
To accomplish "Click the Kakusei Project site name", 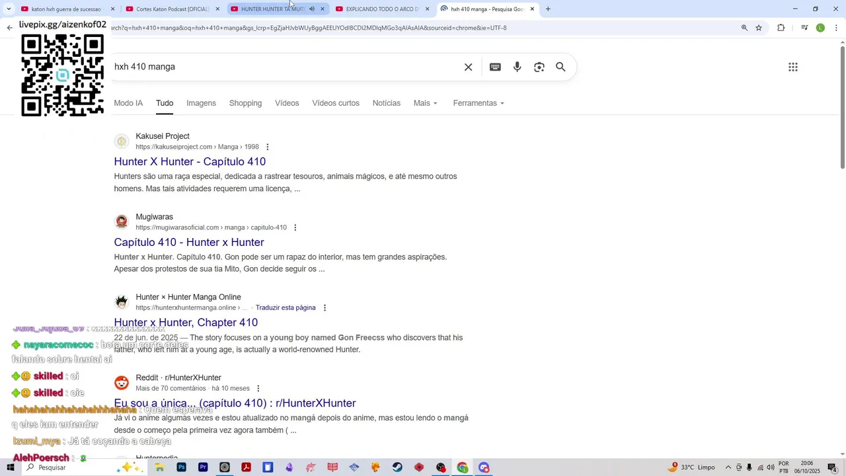I will click(x=163, y=136).
